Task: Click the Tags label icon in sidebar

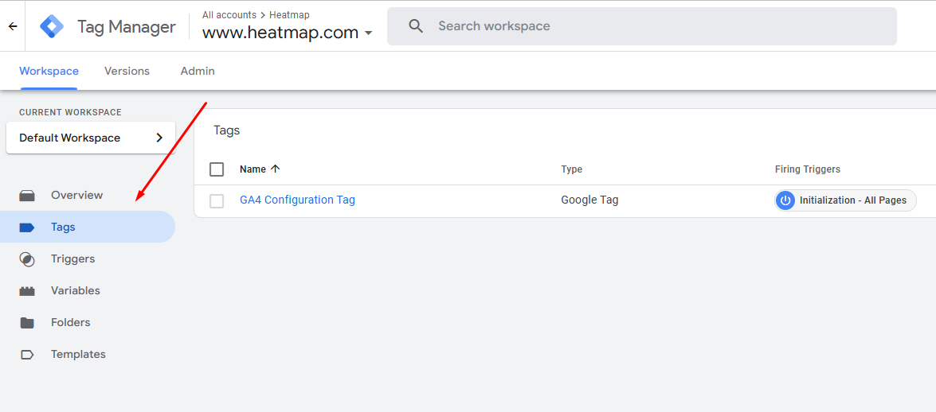Action: pos(27,227)
